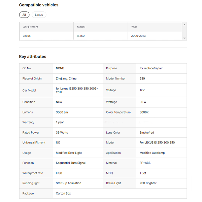202x202 pixels.
Task: Select the IS250 model cell
Action: click(81, 36)
